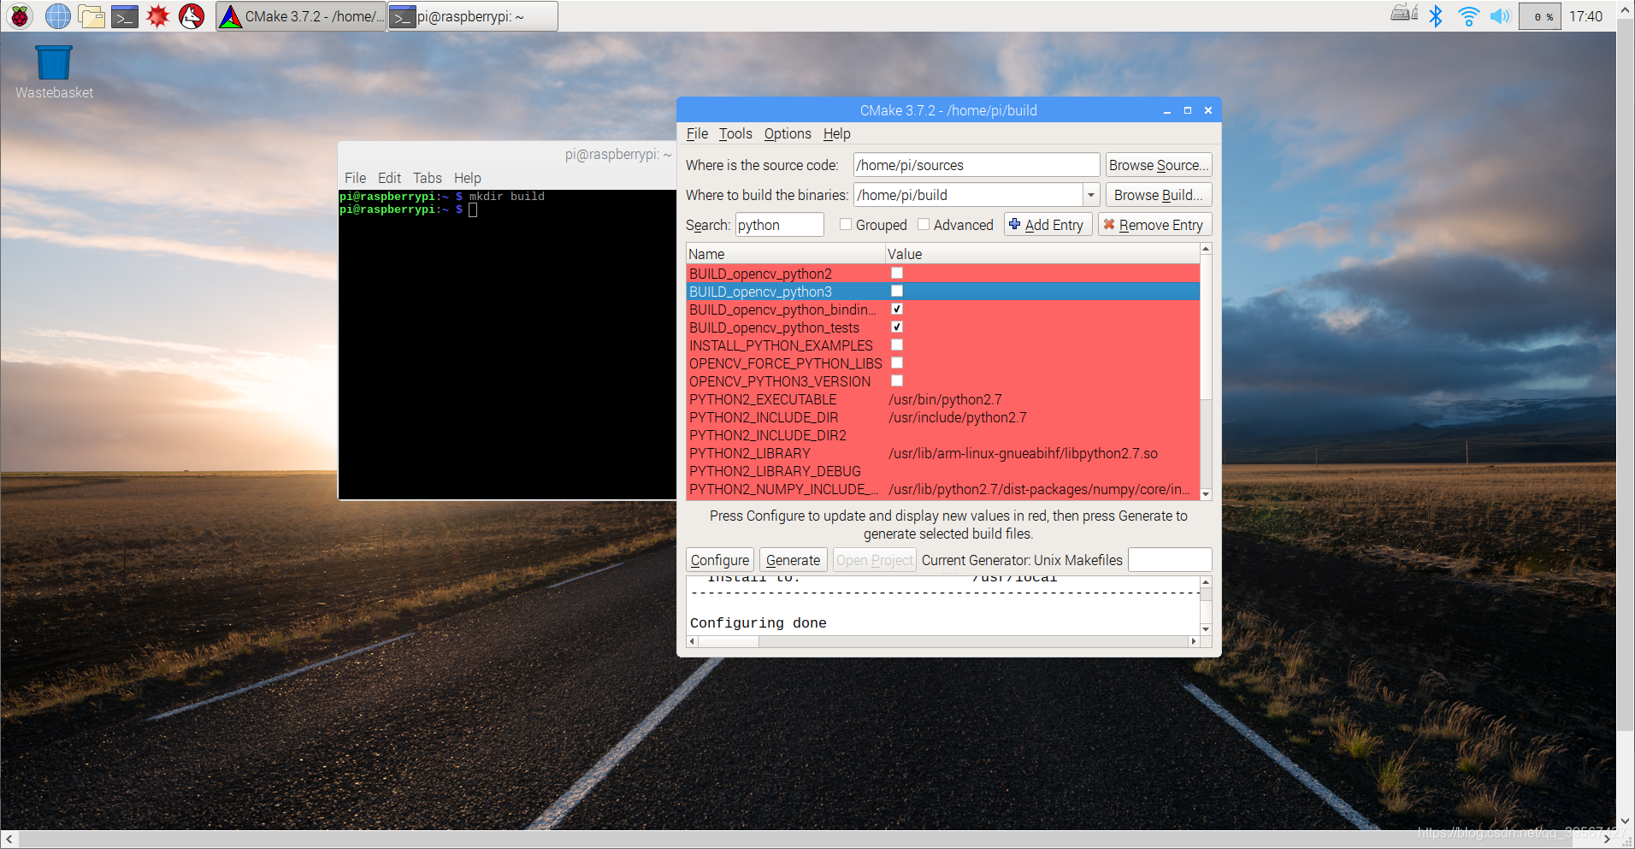
Task: Open CMake Help menu
Action: [836, 133]
